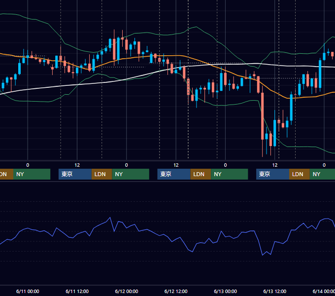
Task: Click the hour label 12 above the third 東京 block
Action: coord(275,165)
